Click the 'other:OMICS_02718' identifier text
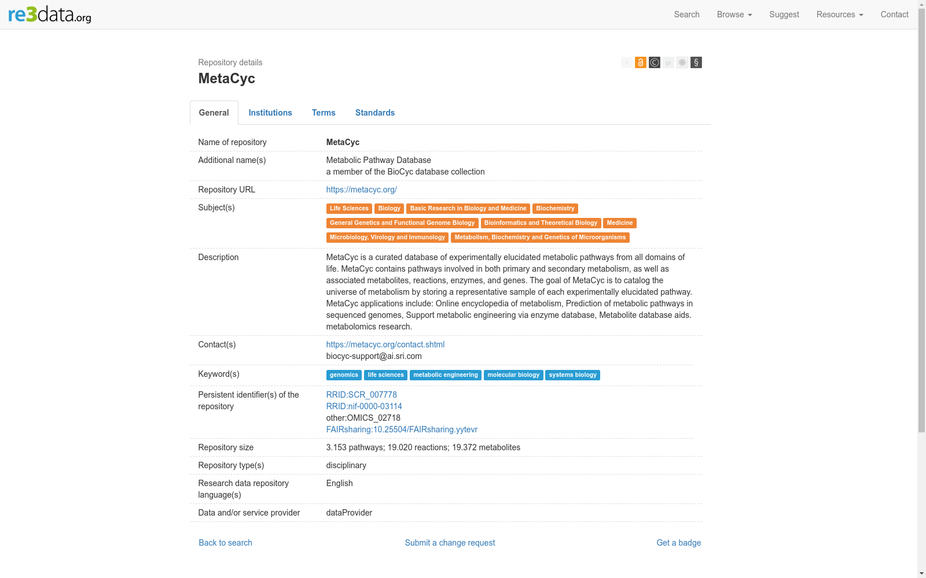The height and width of the screenshot is (578, 926). 363,418
